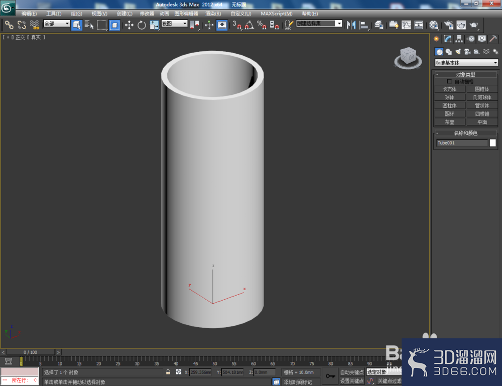
Task: Toggle 自动关键点 auto key mode
Action: (352, 372)
